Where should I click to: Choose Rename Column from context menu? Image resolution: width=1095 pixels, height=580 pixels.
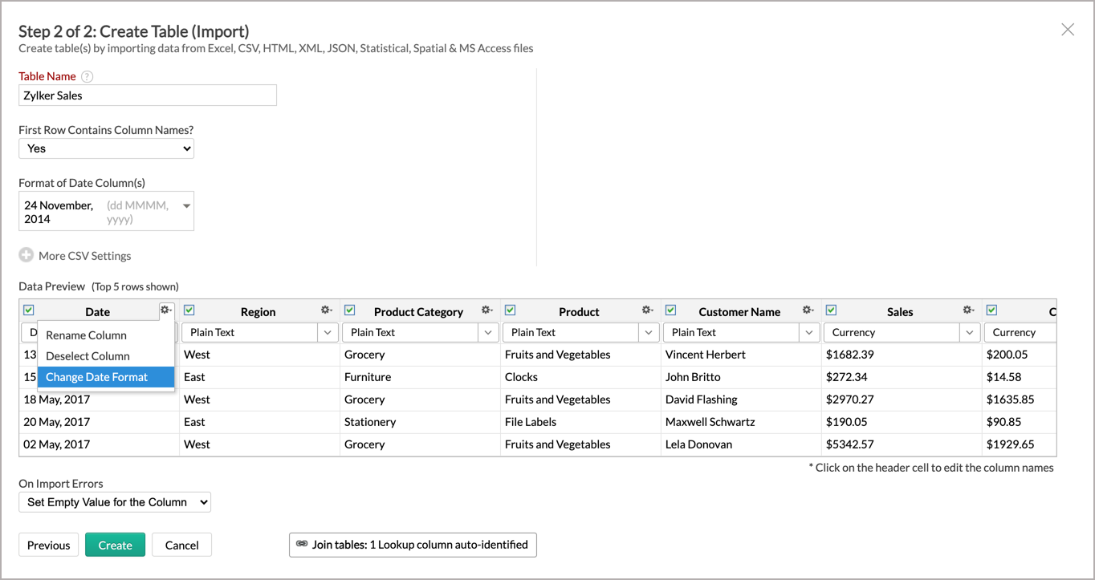[x=87, y=335]
